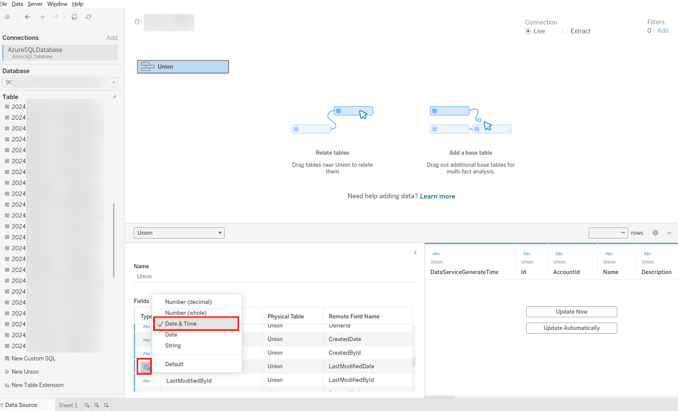Open the grid settings gear icon near rows
678x411 pixels.
pyautogui.click(x=655, y=232)
